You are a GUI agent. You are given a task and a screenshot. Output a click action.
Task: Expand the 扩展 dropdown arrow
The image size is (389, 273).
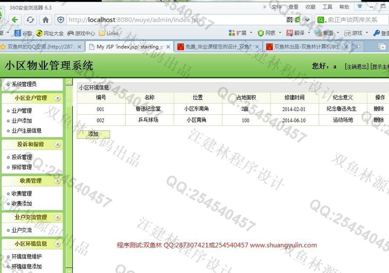[x=251, y=32]
